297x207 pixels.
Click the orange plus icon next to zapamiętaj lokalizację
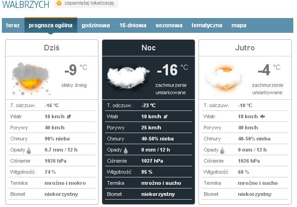point(59,3)
